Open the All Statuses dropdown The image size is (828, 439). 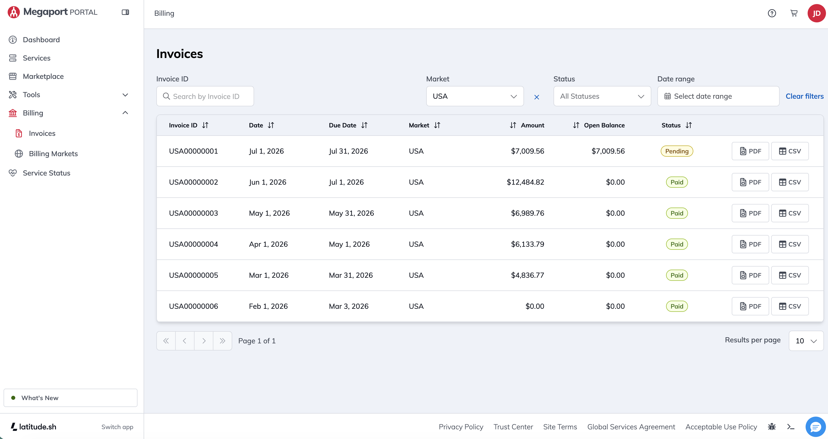pyautogui.click(x=602, y=96)
